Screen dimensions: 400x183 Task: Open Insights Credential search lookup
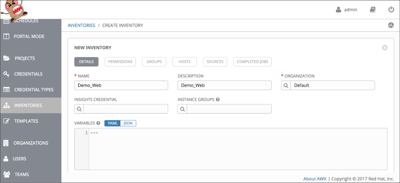(x=79, y=109)
